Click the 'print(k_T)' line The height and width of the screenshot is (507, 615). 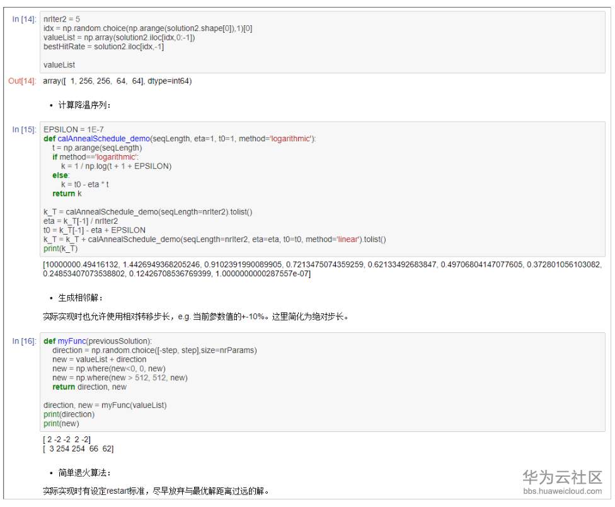[x=60, y=248]
